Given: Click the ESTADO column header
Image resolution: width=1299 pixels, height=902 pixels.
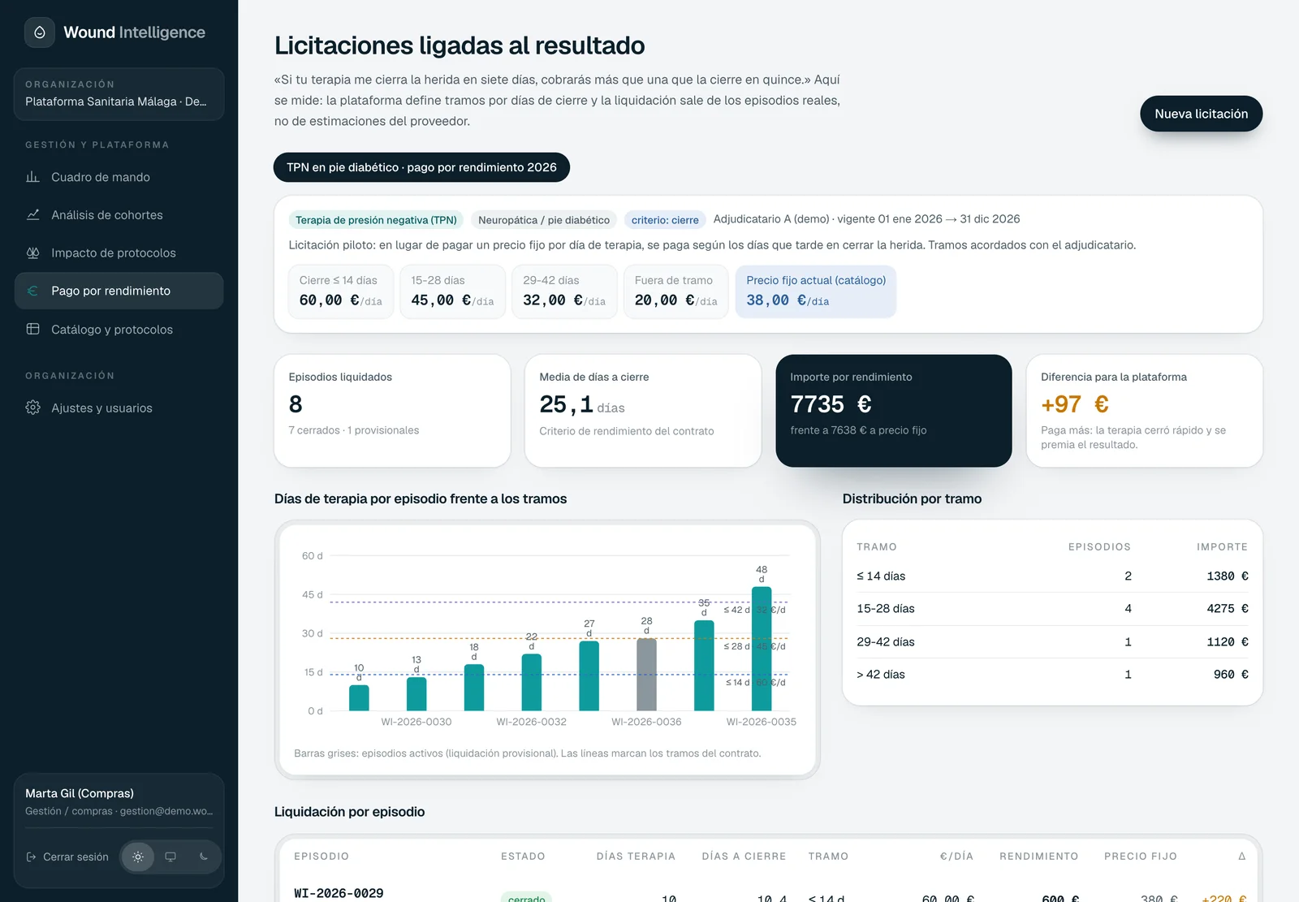Looking at the screenshot, I should coord(523,857).
